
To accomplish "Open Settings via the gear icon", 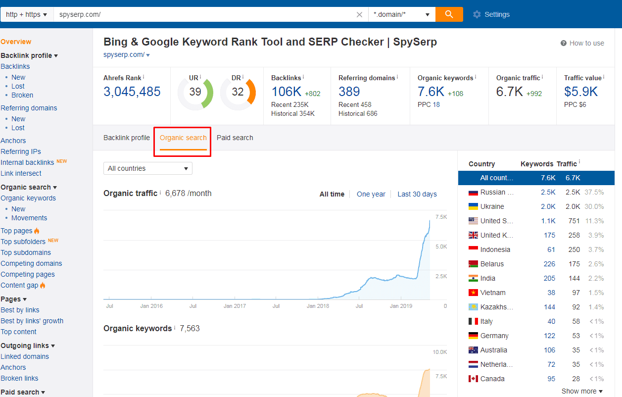I will 477,14.
